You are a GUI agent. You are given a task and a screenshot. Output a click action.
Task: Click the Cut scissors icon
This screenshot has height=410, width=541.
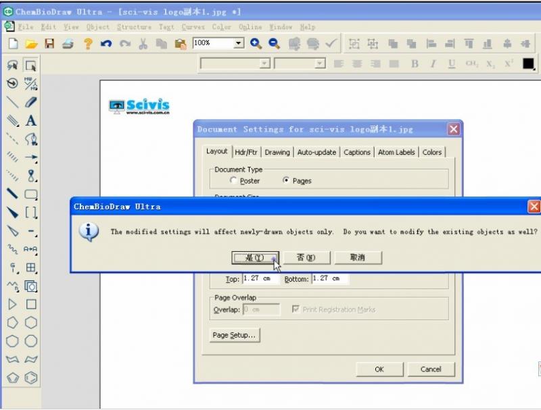tap(143, 44)
